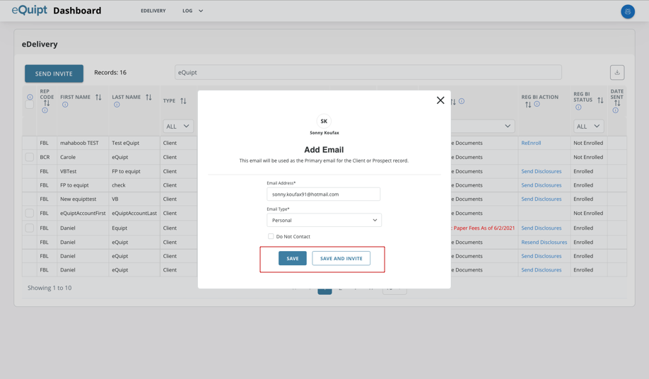
Task: Tick the checkbox for Carole's row
Action: pos(30,157)
